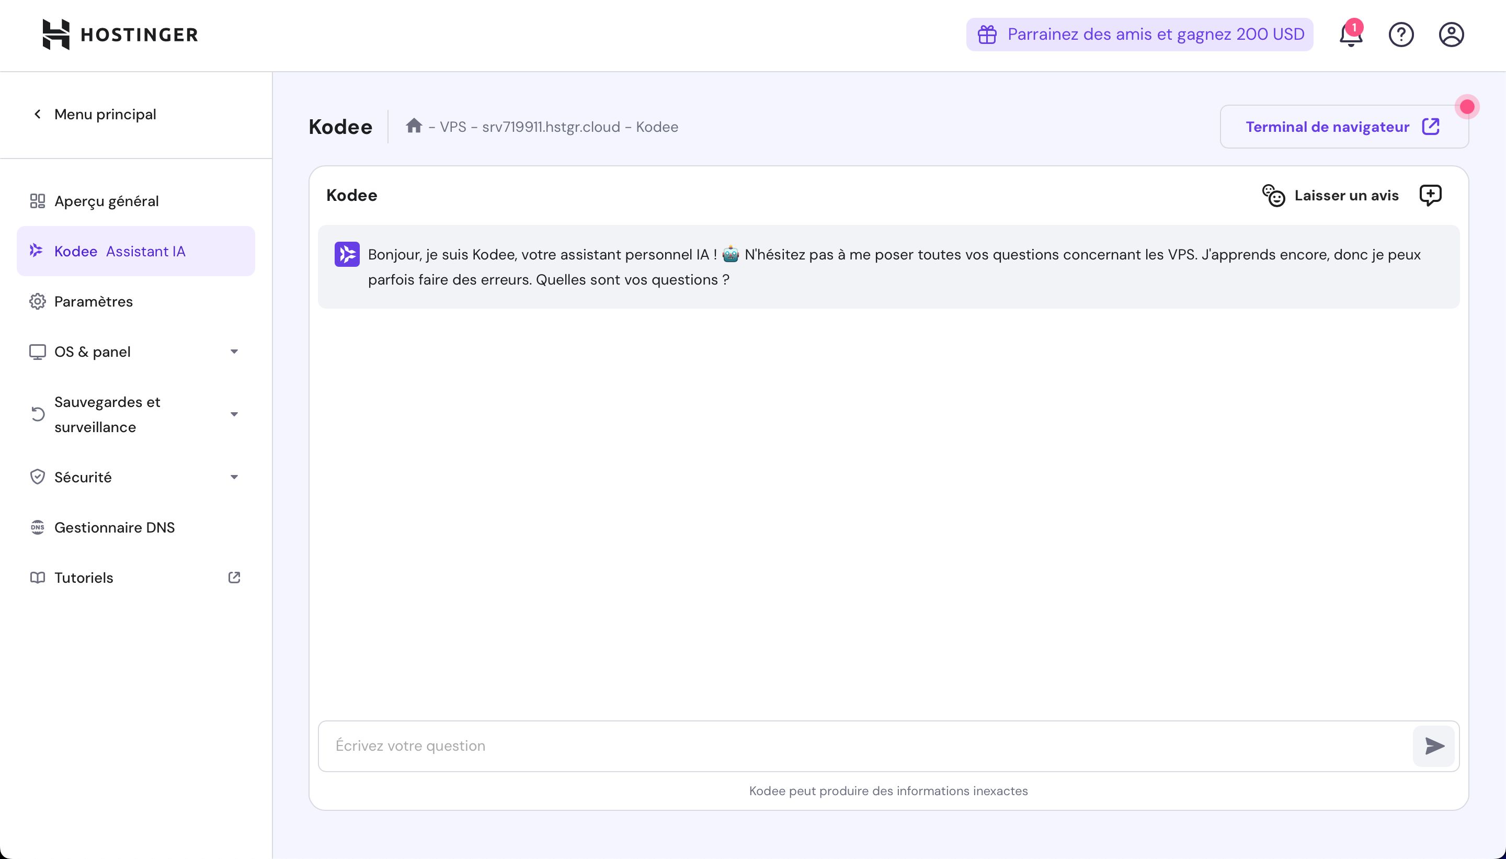Click the back chevron beside Menu principal
1506x859 pixels.
tap(38, 114)
